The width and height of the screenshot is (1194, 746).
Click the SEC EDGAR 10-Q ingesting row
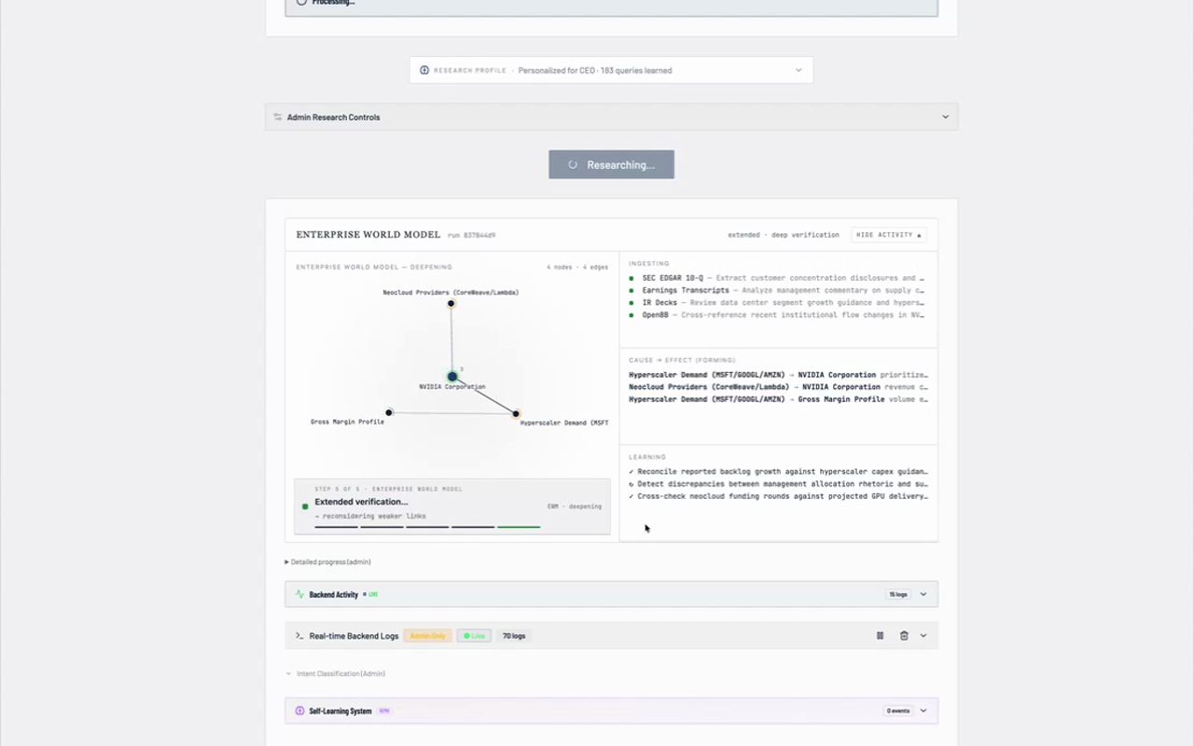point(777,278)
